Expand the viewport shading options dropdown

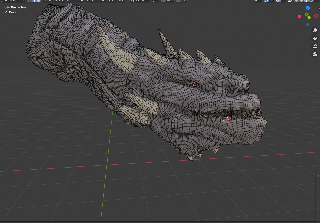coord(316,1)
